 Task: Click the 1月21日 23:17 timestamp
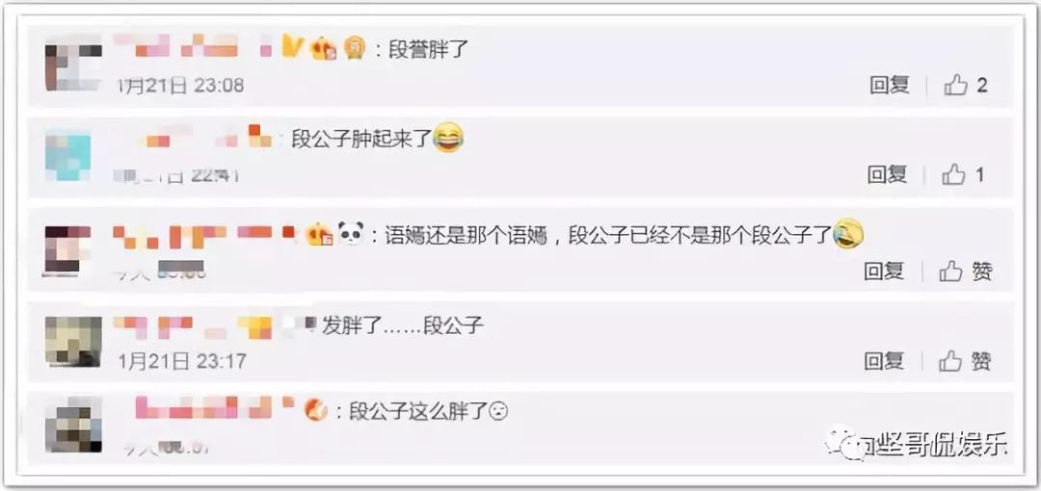coord(182,361)
